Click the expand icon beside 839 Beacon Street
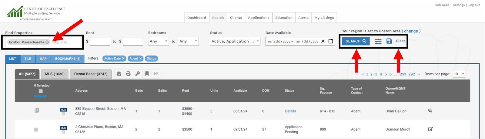 [x=37, y=110]
